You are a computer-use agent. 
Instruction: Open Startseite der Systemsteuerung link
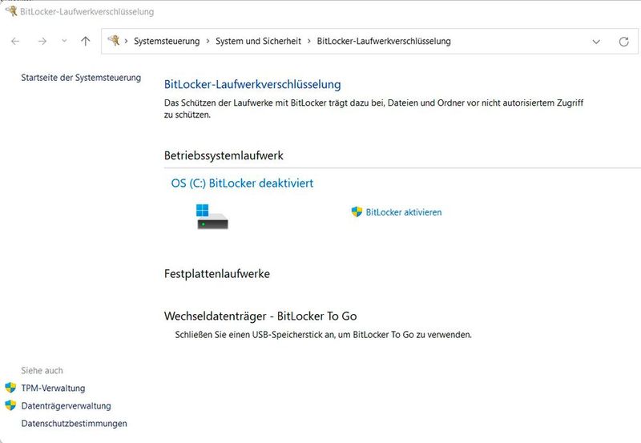pyautogui.click(x=81, y=78)
